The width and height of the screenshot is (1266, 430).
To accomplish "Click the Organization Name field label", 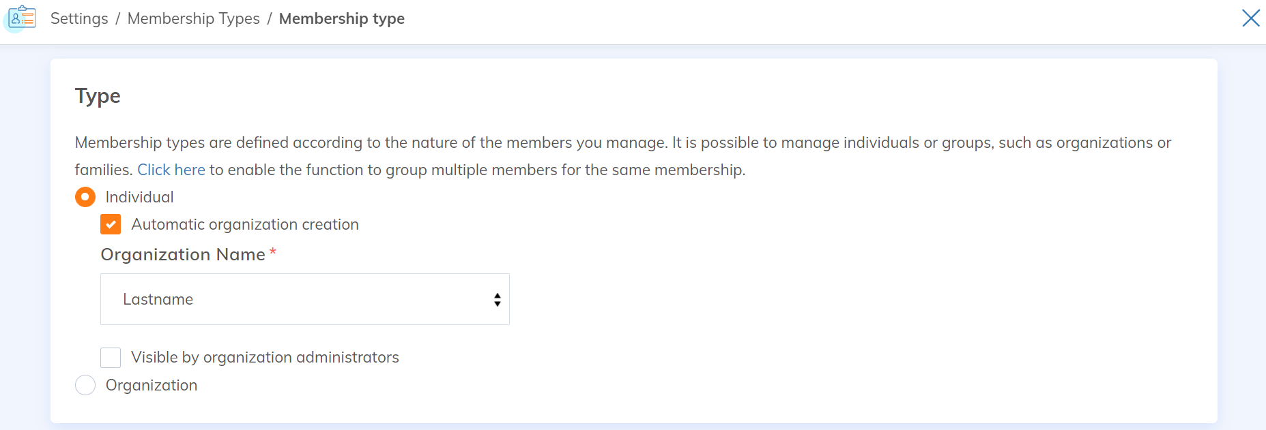I will click(183, 254).
